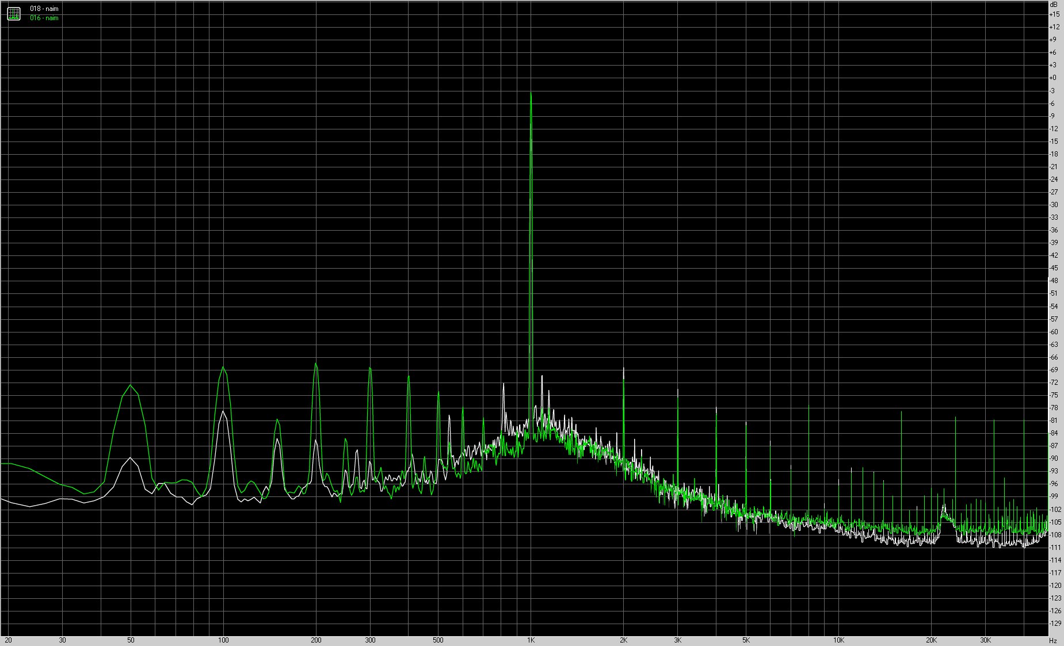Select the green '016 - naim' trace label
Screen dimensions: 1064x646
point(44,18)
